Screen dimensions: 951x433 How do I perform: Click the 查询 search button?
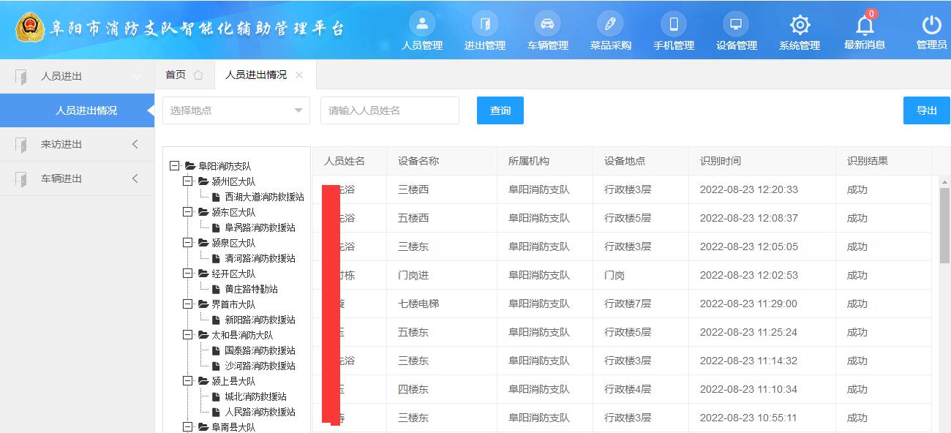click(x=500, y=110)
